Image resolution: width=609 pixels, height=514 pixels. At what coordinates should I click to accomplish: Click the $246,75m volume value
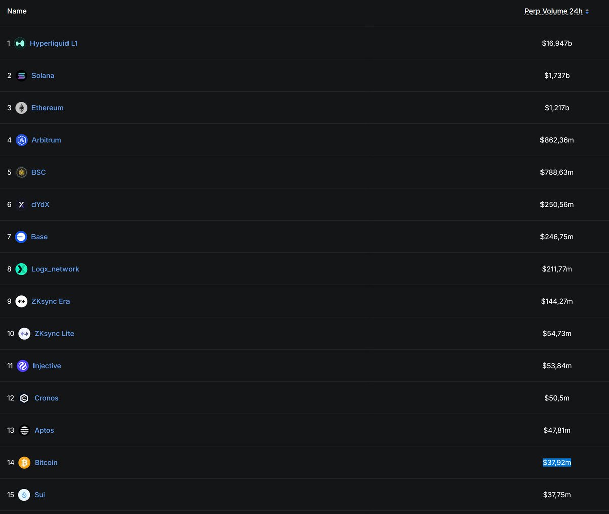pos(557,237)
